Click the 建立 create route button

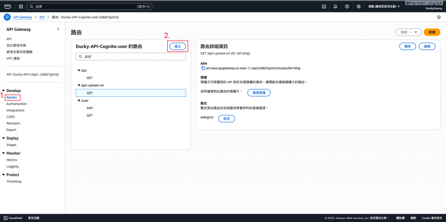click(178, 46)
